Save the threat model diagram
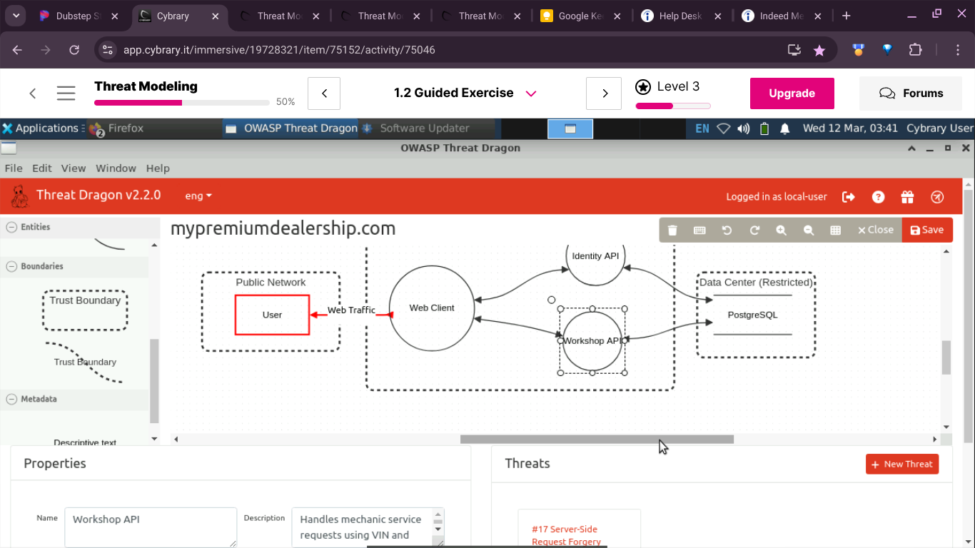This screenshot has width=975, height=548. tap(926, 230)
